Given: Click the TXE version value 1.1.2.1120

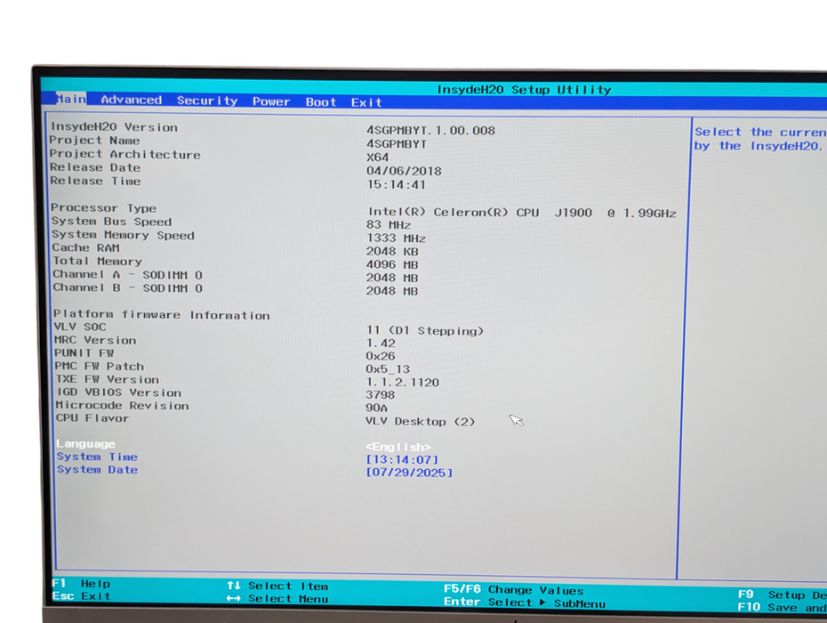Looking at the screenshot, I should point(403,382).
